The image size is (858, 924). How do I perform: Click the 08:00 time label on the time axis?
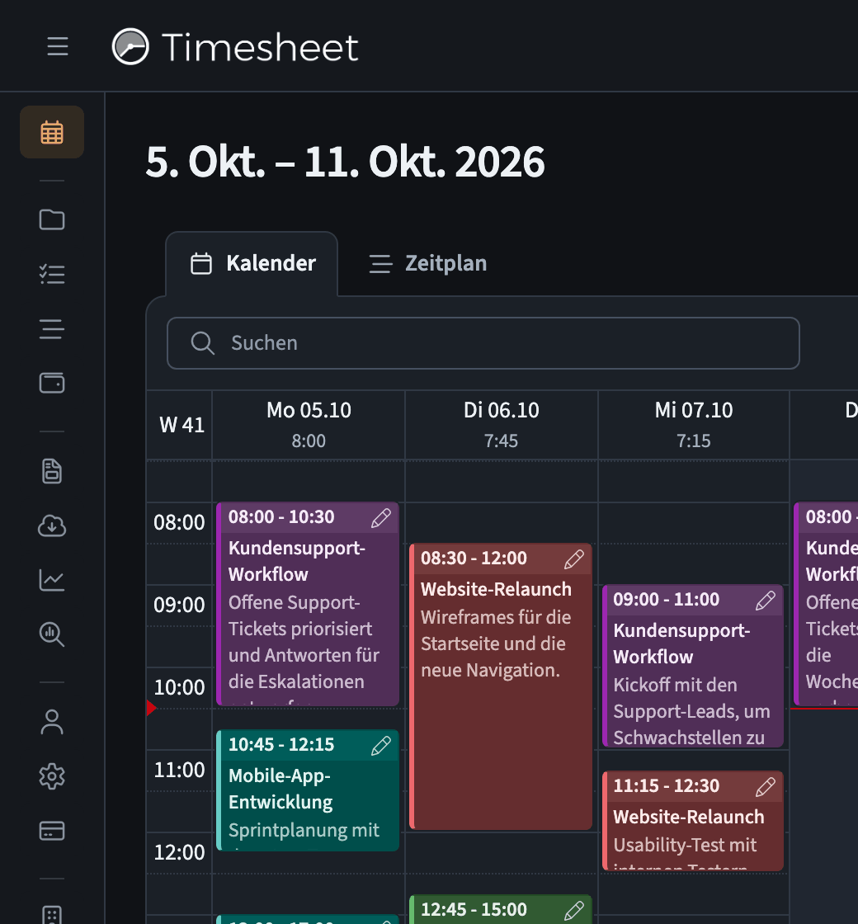[179, 523]
